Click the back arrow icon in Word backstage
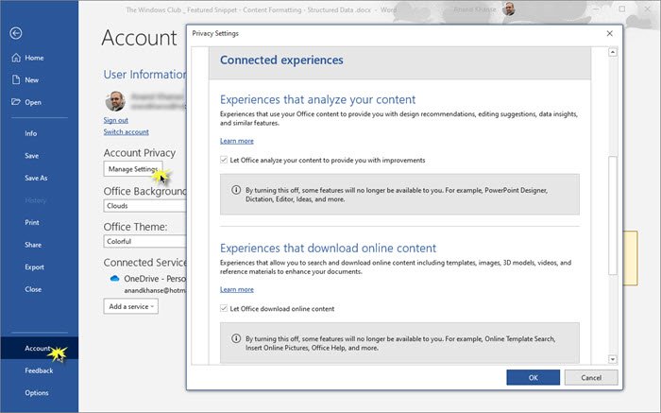Viewport: 661px width, 413px height. (16, 33)
